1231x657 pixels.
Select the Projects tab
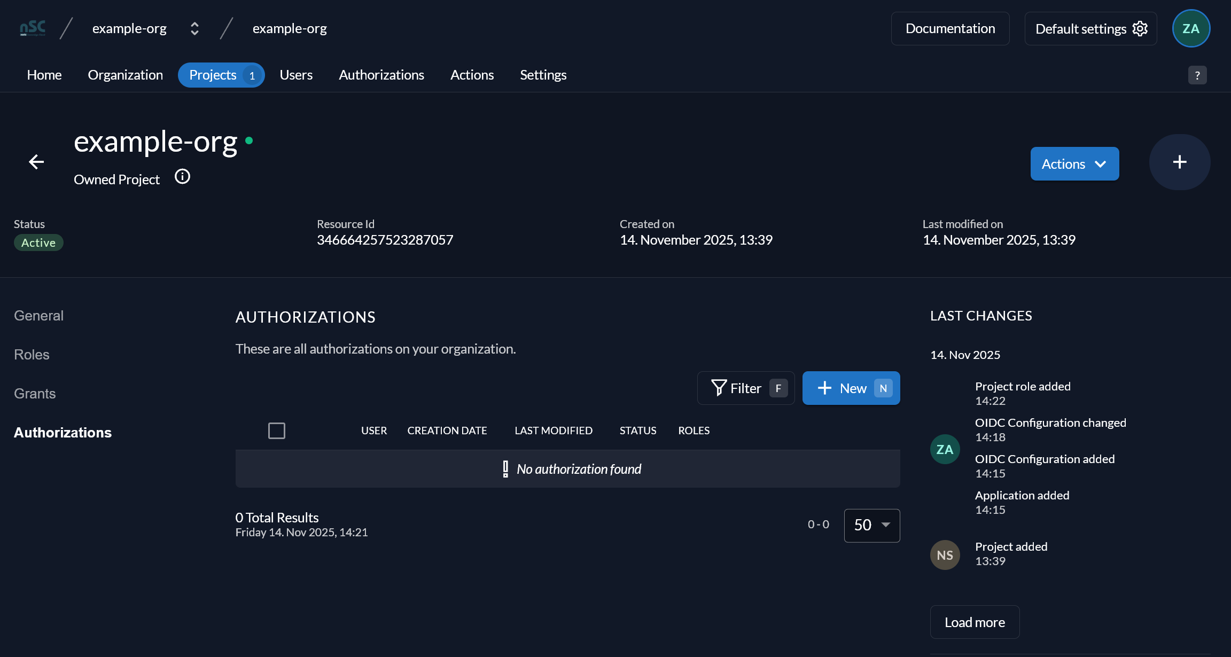[221, 75]
